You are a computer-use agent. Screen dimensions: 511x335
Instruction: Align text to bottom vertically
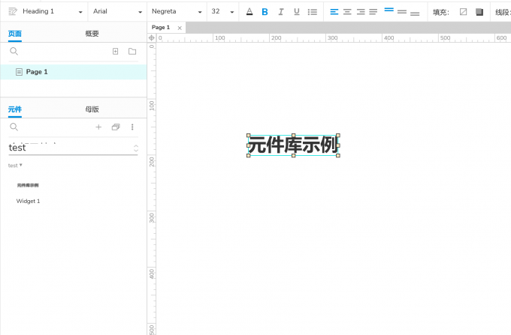click(x=415, y=13)
